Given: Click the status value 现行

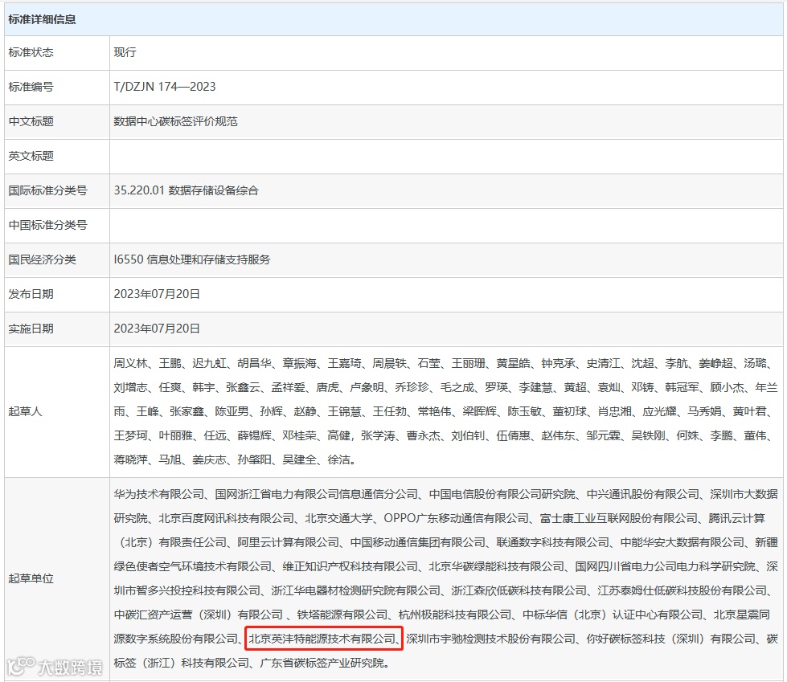Looking at the screenshot, I should click(125, 52).
